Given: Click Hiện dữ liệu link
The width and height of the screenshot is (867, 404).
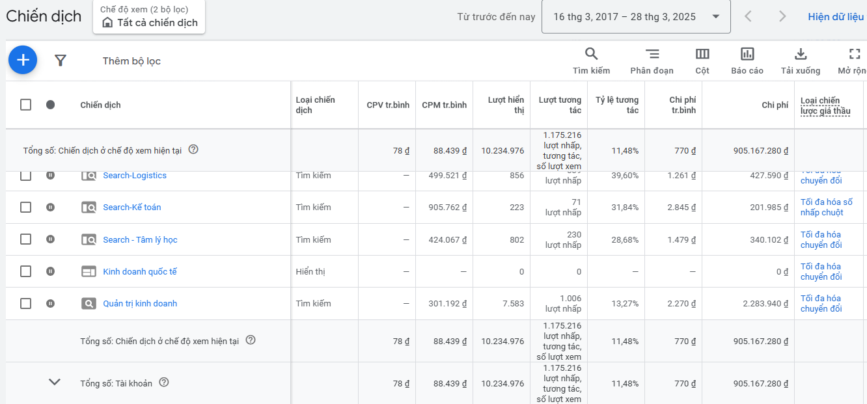Looking at the screenshot, I should 836,17.
